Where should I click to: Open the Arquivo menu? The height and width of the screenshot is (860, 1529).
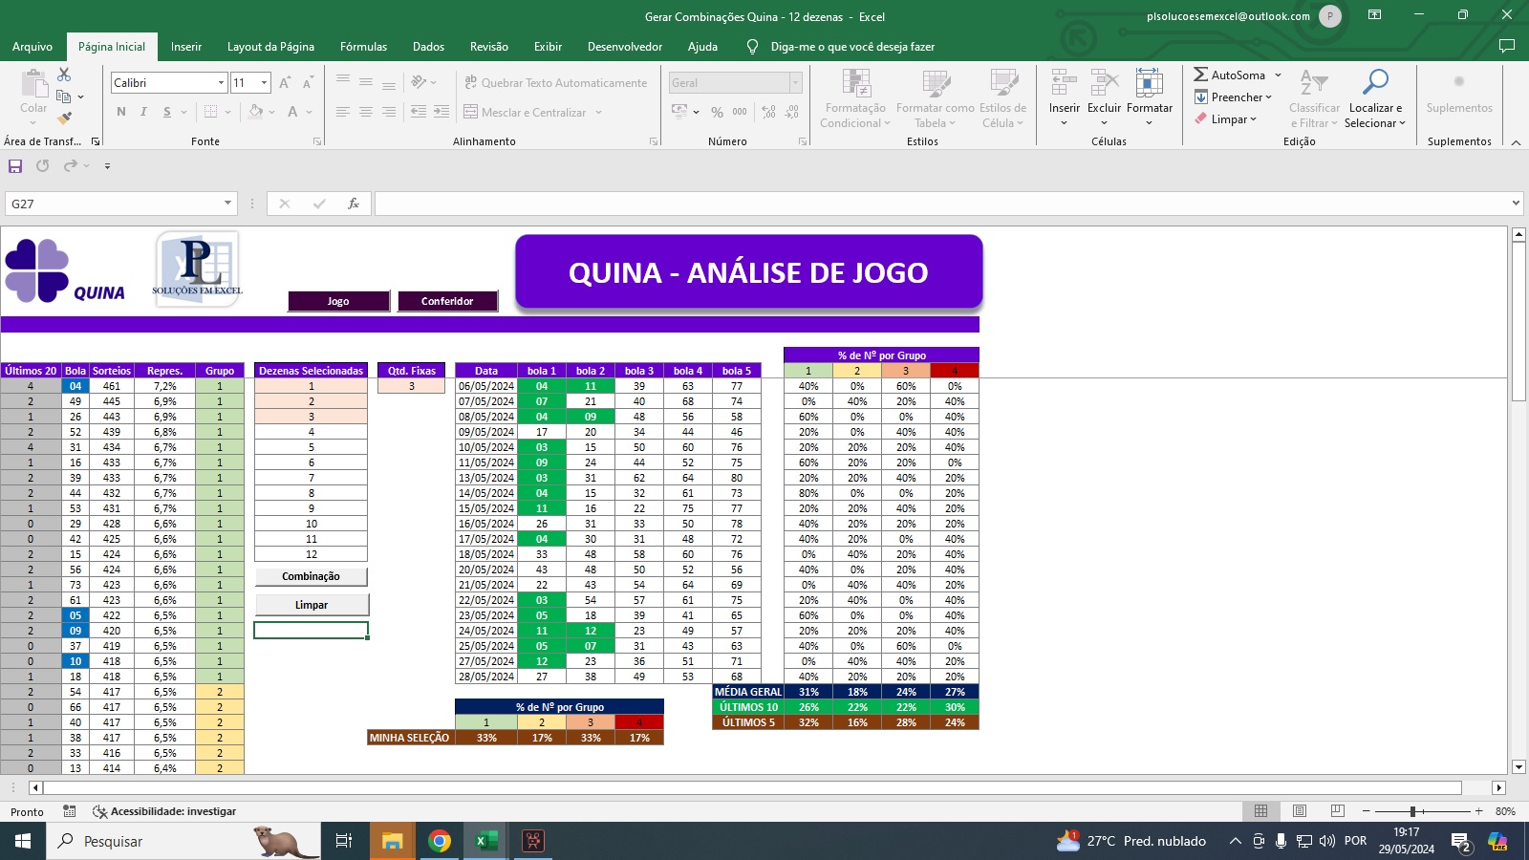32,46
